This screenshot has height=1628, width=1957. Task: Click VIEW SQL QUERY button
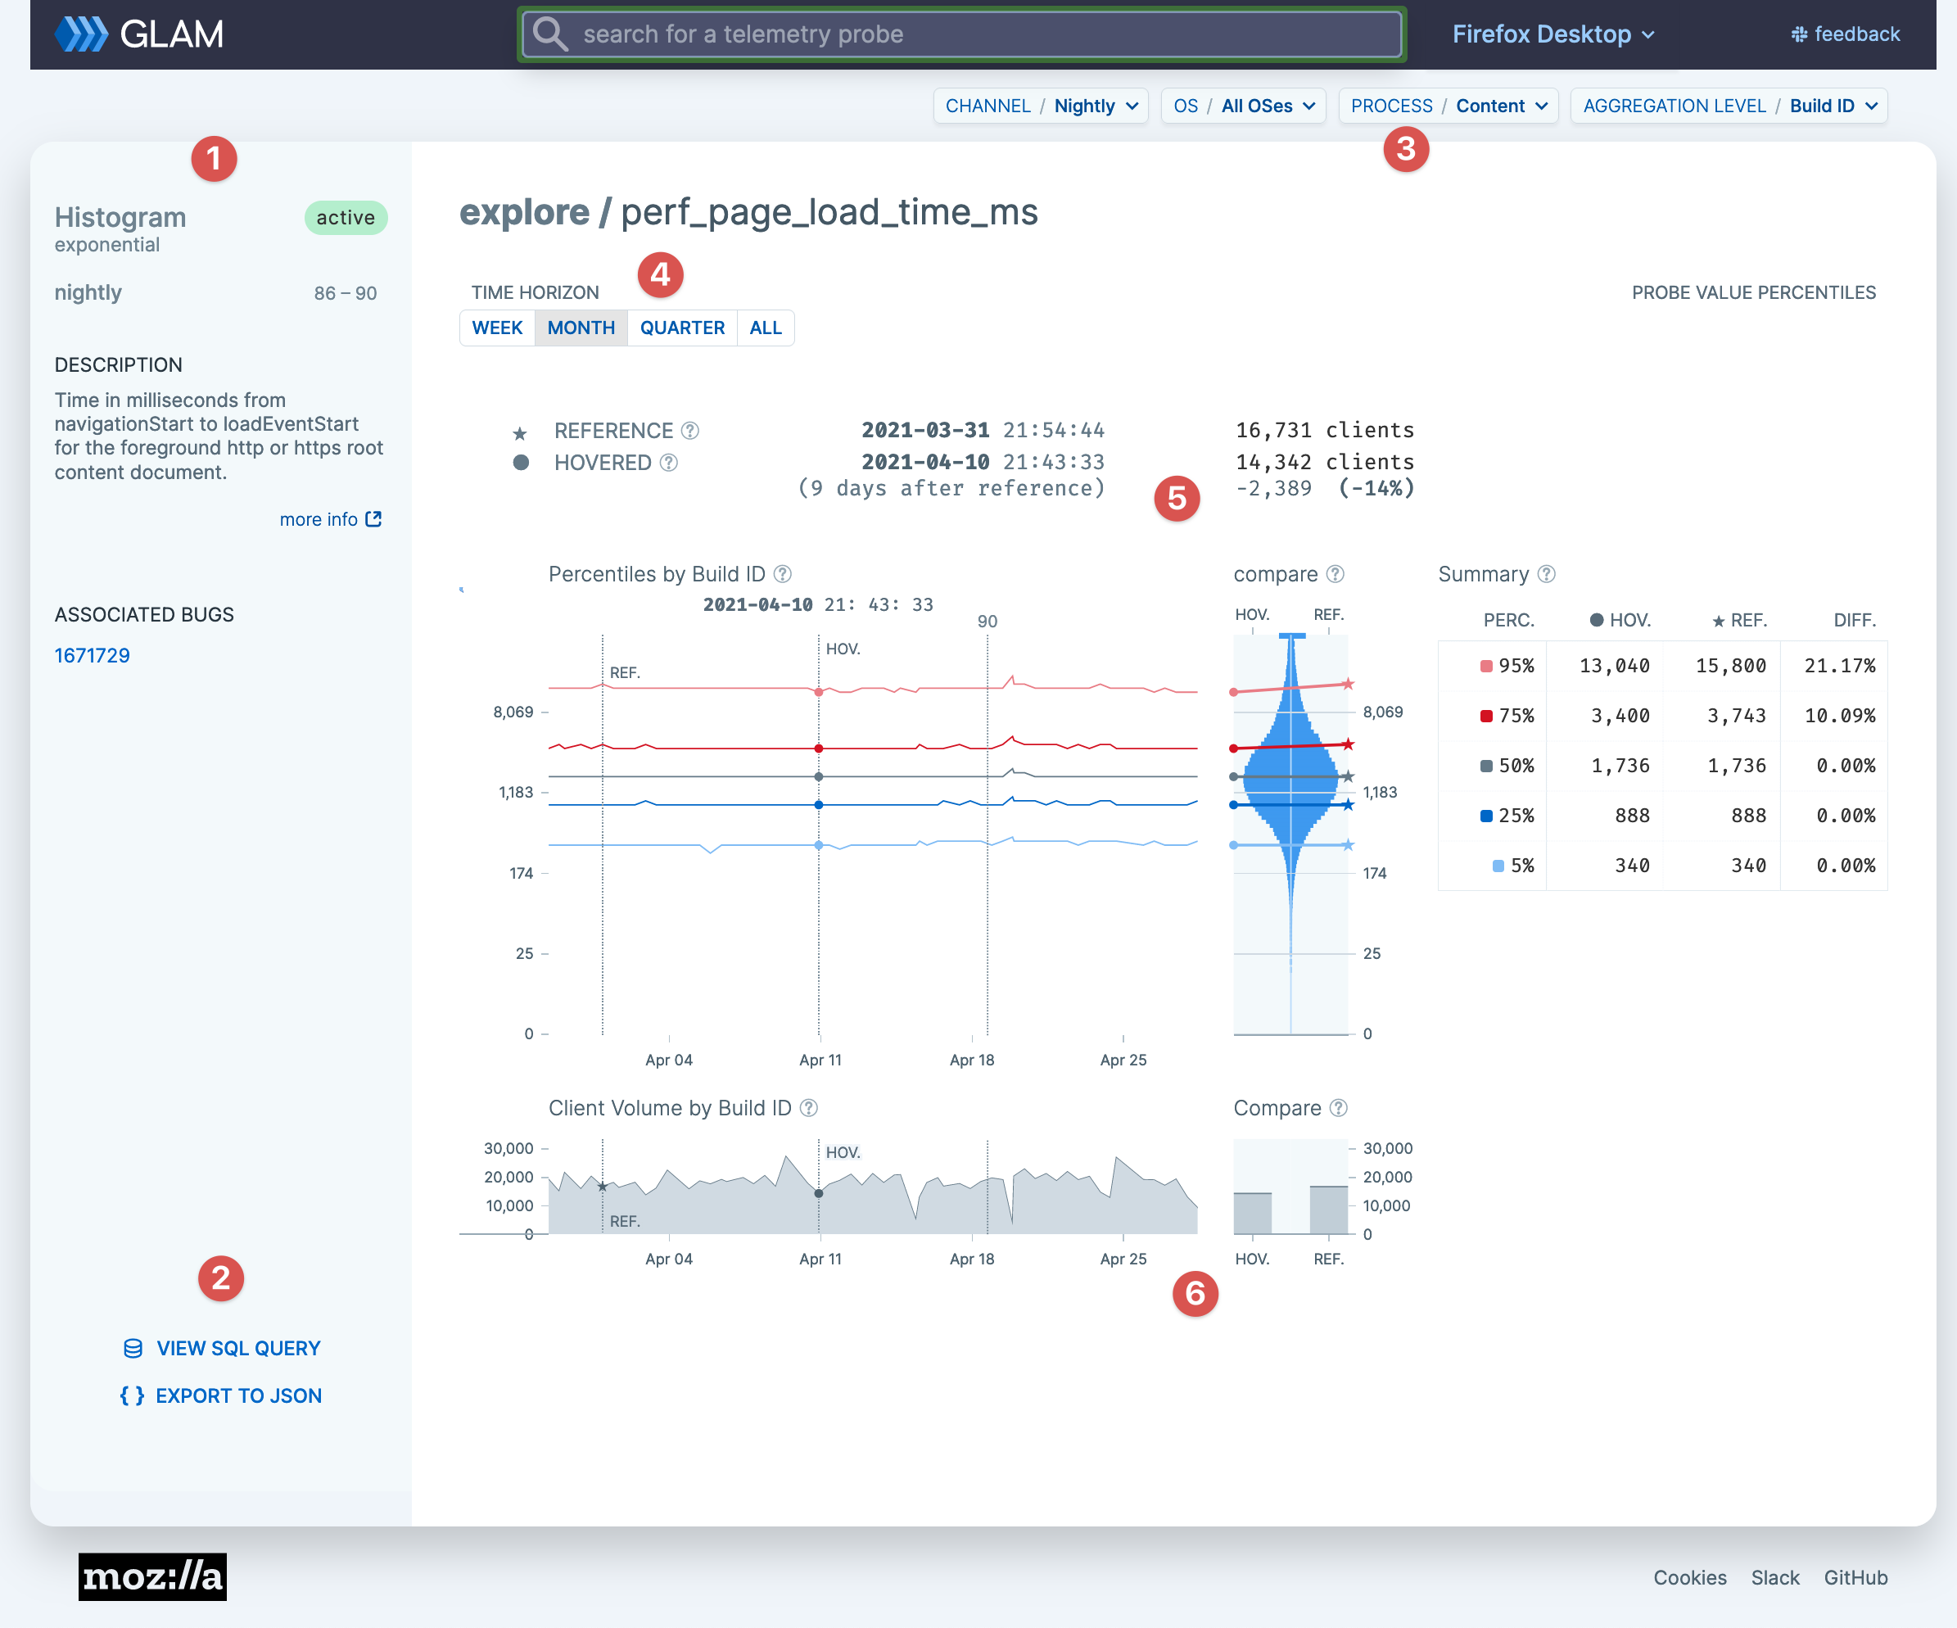[x=222, y=1349]
